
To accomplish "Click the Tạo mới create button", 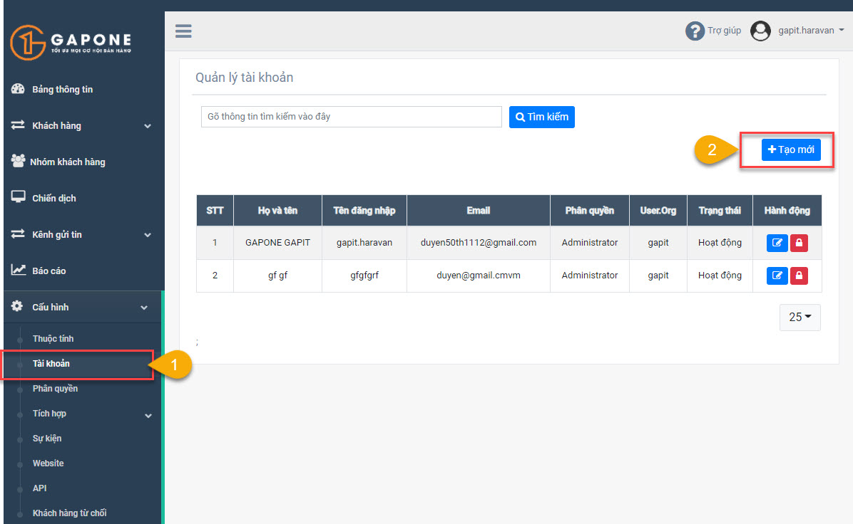I will pyautogui.click(x=791, y=150).
